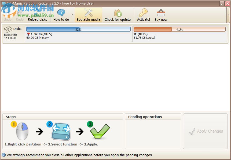
Task: Open Buy now basket icon
Action: pyautogui.click(x=161, y=13)
